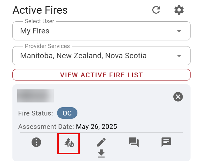
Task: Click the message note icon
Action: [x=166, y=142]
